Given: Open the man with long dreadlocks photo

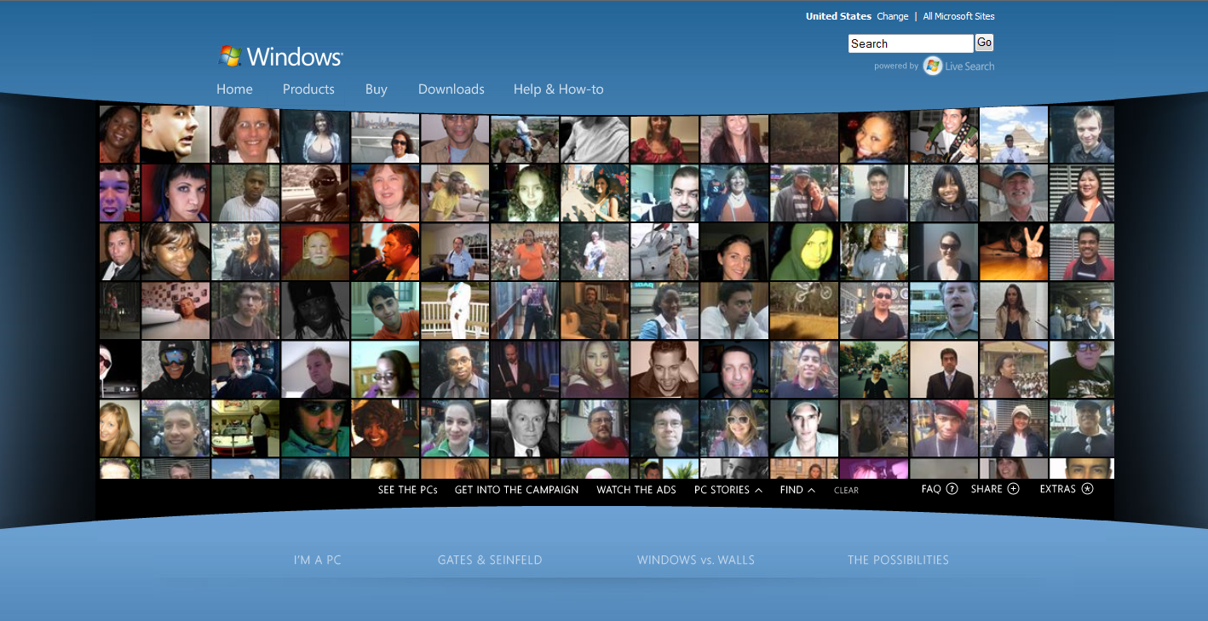Looking at the screenshot, I should tap(315, 311).
